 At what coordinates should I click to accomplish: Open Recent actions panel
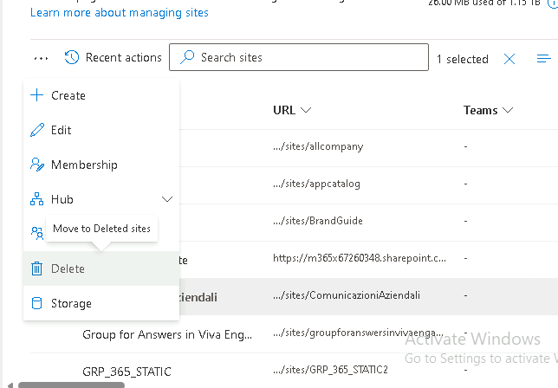tap(113, 57)
